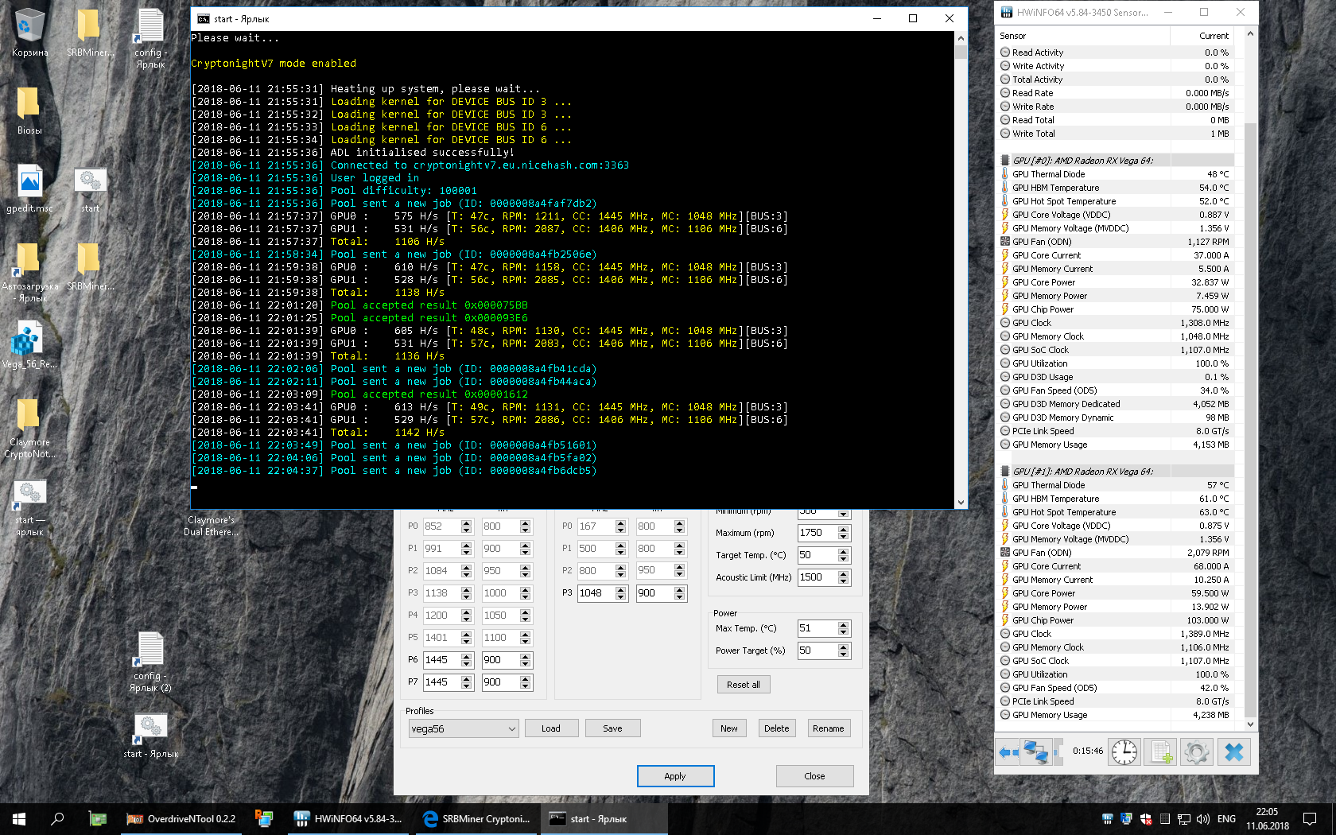This screenshot has height=835, width=1336.
Task: Adjust Power Max Temp 51 stepper
Action: 844,628
